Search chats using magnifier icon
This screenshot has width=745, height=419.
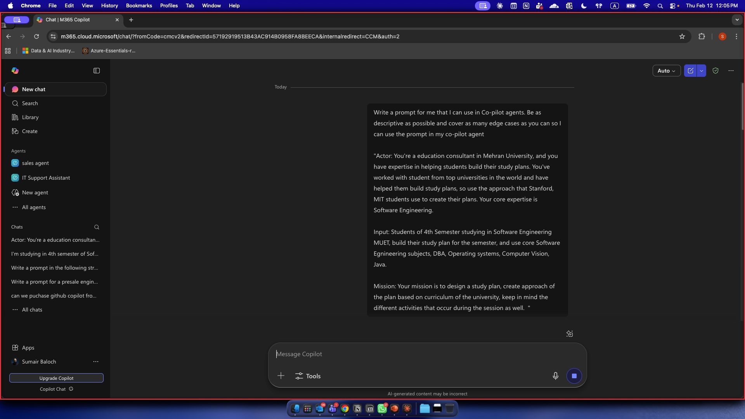(97, 227)
